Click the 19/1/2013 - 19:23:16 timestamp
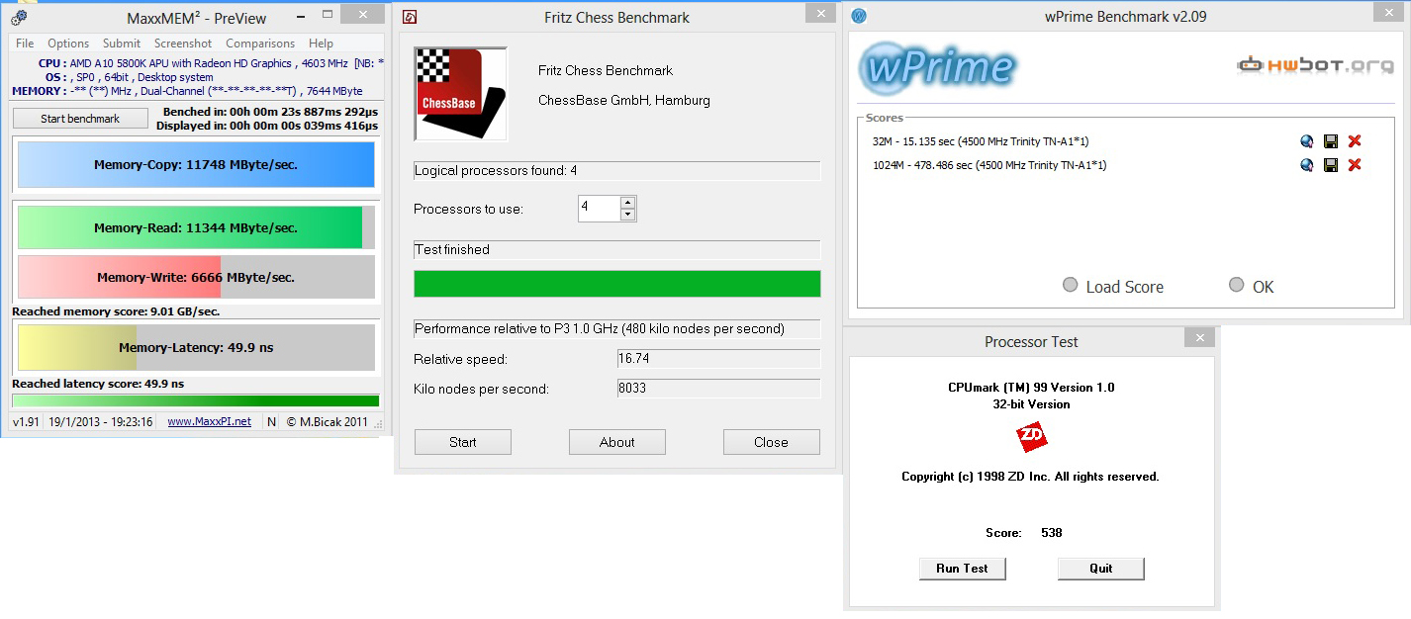Viewport: 1411px width, 619px height. (101, 421)
